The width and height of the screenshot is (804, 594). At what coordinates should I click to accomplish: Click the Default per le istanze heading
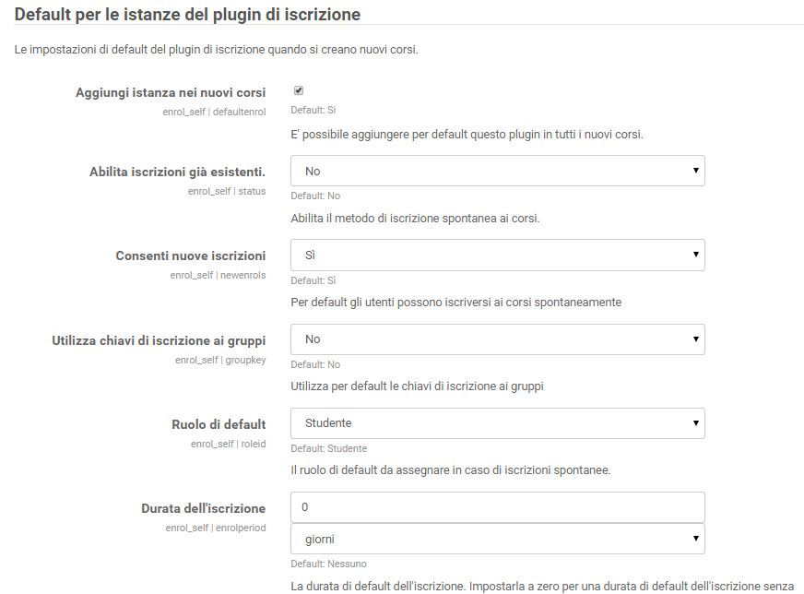click(188, 15)
